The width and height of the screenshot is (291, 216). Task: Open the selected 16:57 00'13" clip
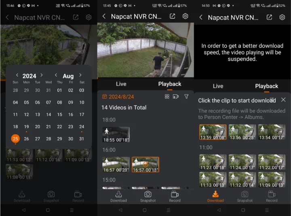[x=145, y=165]
